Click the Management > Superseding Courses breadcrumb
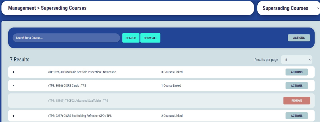 (47, 8)
